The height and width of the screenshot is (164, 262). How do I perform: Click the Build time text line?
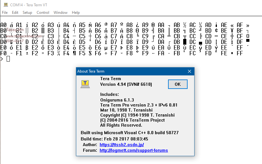pyautogui.click(x=114, y=139)
